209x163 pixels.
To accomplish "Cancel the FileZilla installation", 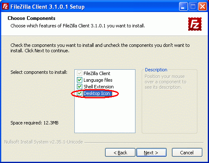I will (187, 153).
